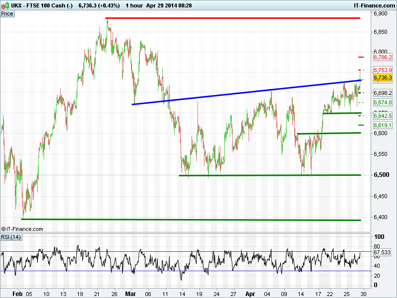
Task: Click the 6,550 price axis label
Action: 381,154
